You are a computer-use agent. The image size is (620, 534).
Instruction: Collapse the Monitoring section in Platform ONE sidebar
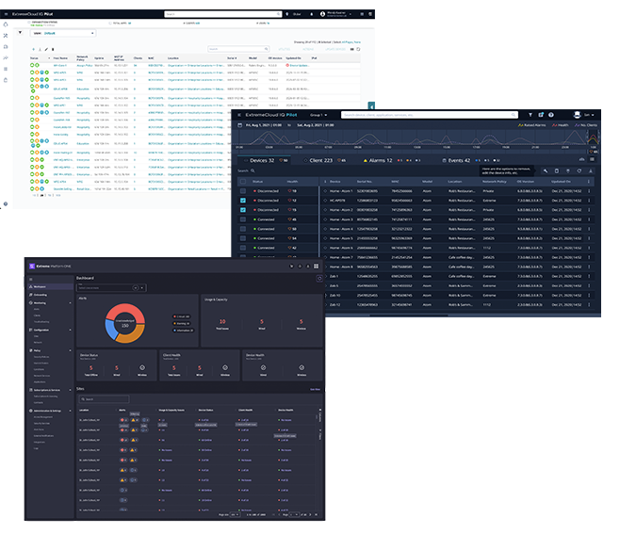pyautogui.click(x=70, y=302)
